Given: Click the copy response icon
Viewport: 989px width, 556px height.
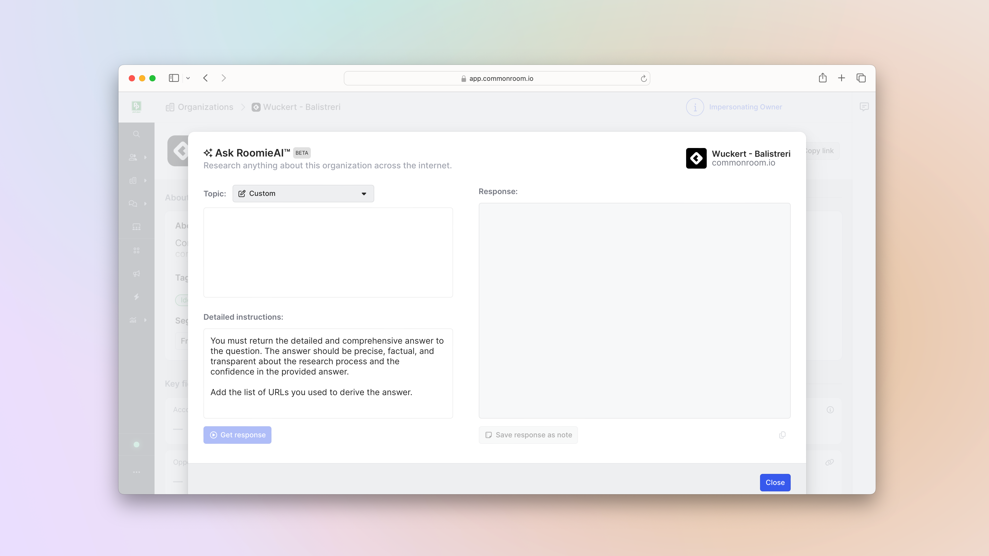Looking at the screenshot, I should 782,435.
